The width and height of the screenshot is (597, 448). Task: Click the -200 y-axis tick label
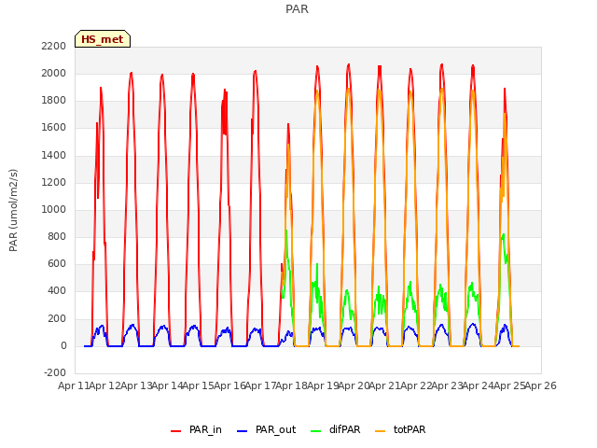pos(55,372)
